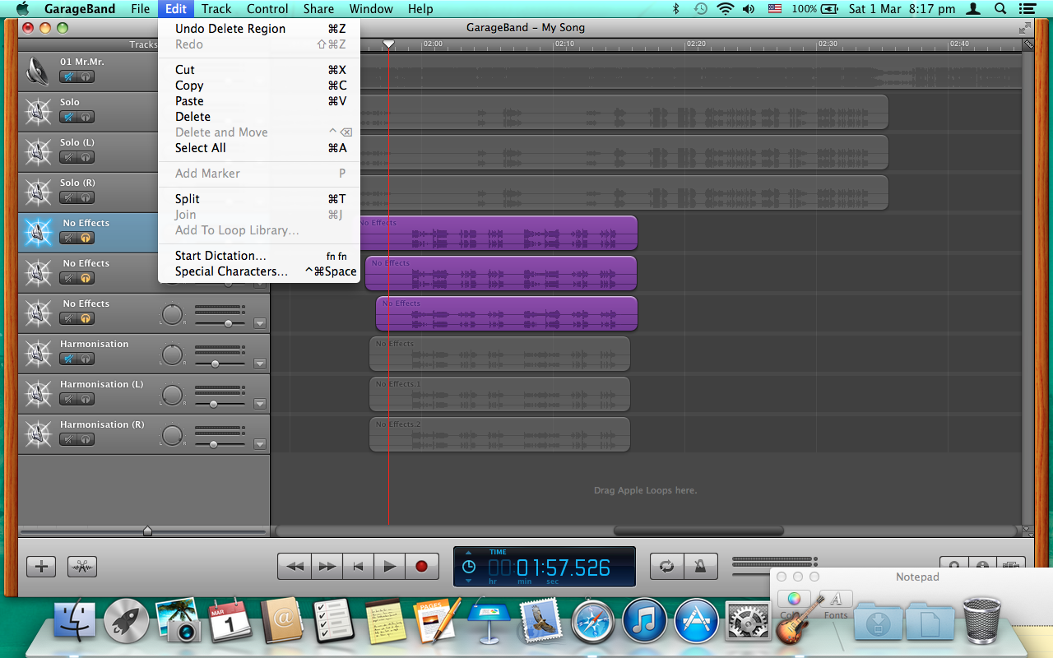This screenshot has height=658, width=1053.
Task: Go to the beginning of the song
Action: pyautogui.click(x=358, y=566)
